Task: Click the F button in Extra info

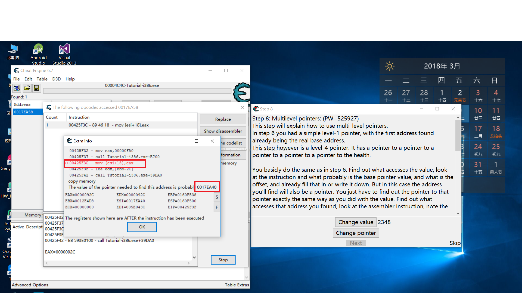Action: 217,208
